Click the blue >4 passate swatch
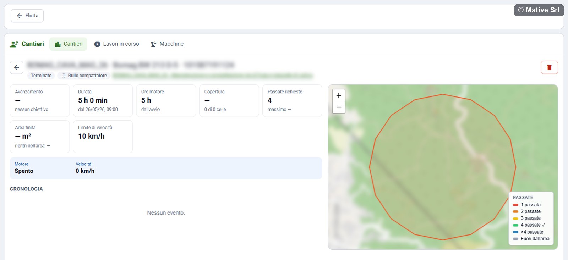568x260 pixels. click(515, 232)
